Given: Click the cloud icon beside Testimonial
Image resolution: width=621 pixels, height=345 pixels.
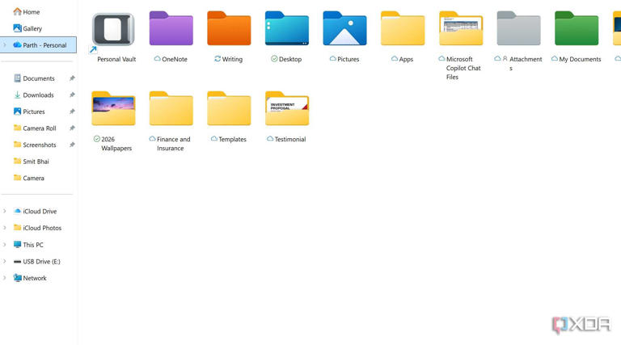Looking at the screenshot, I should pos(270,139).
